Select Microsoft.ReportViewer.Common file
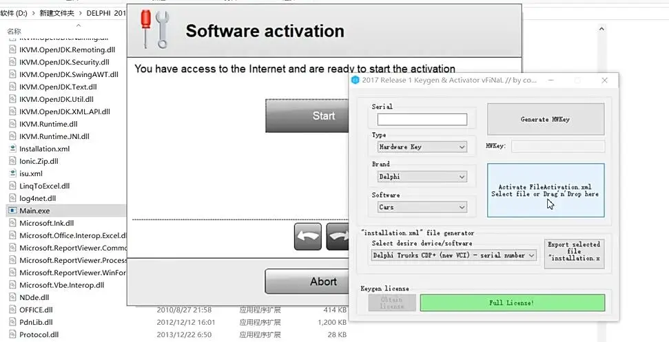Screen dimensions: 669x342 coord(73,248)
